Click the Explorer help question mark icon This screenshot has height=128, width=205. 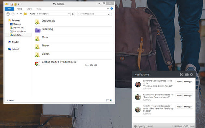point(112,9)
